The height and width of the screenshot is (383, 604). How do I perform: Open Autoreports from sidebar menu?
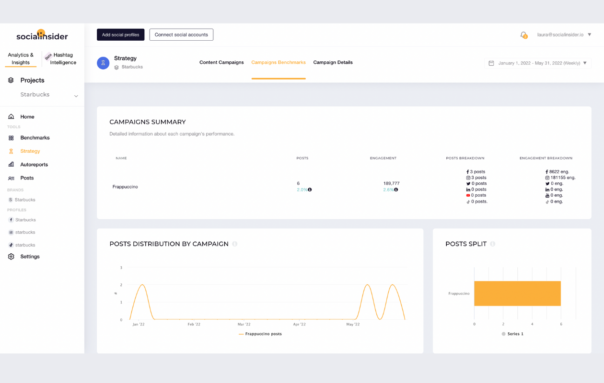click(x=34, y=165)
